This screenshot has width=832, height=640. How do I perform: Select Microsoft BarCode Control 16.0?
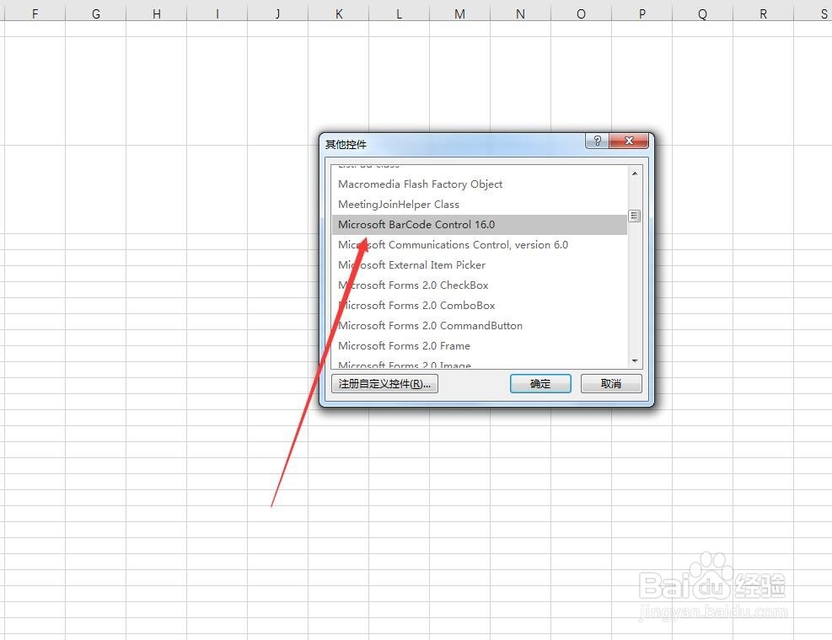[479, 224]
